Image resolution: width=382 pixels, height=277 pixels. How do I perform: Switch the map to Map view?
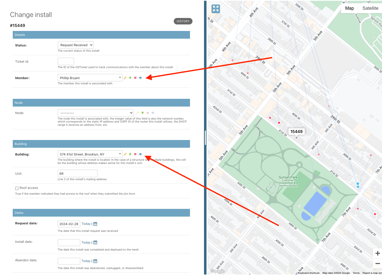349,8
